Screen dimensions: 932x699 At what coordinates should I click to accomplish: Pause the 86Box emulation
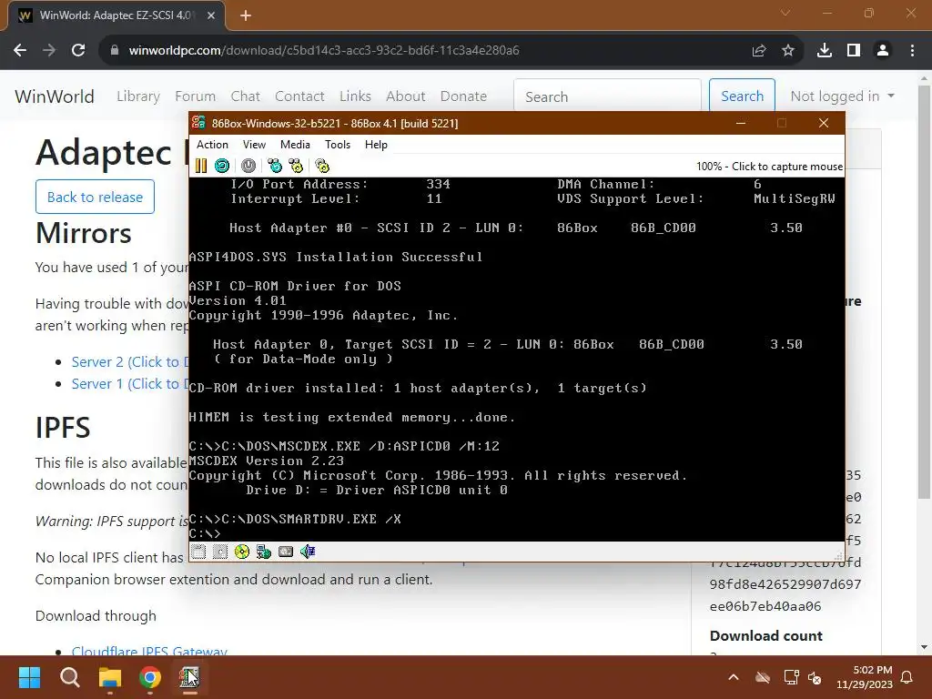(201, 166)
